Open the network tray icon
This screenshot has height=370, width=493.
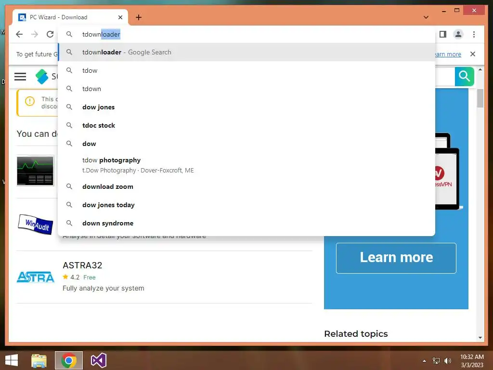tap(436, 361)
